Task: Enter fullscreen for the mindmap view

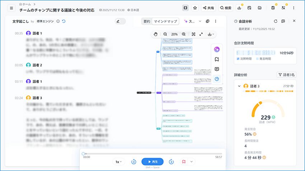Action: (x=201, y=34)
